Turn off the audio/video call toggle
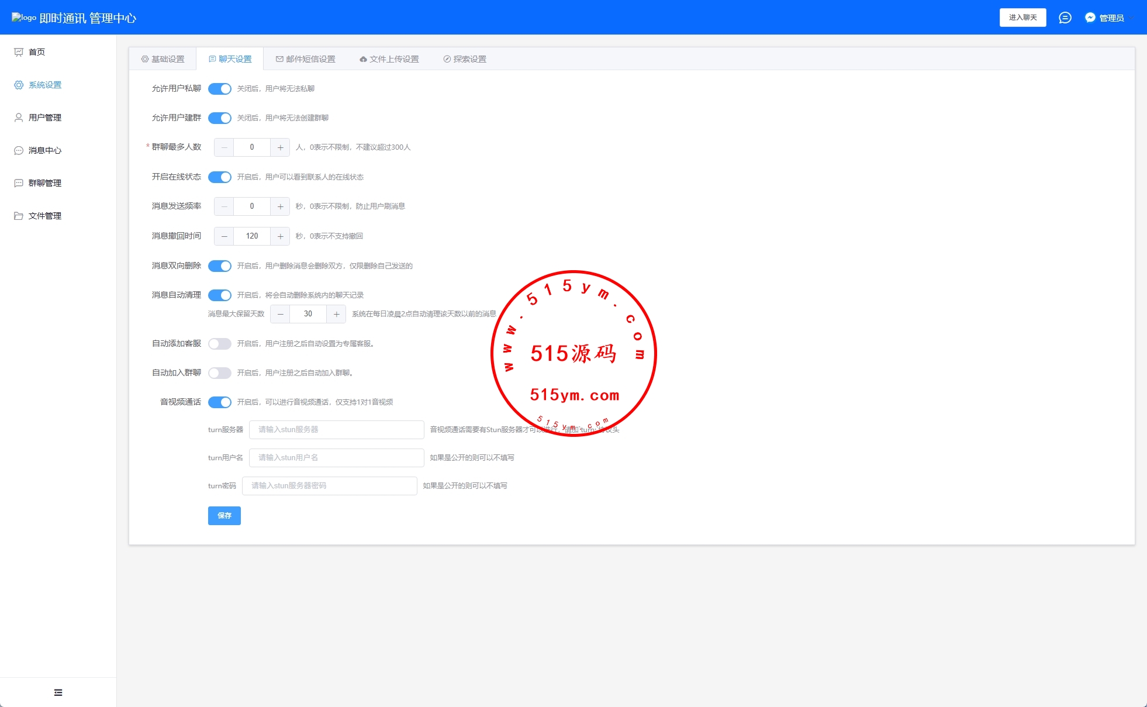The height and width of the screenshot is (707, 1147). [x=220, y=402]
